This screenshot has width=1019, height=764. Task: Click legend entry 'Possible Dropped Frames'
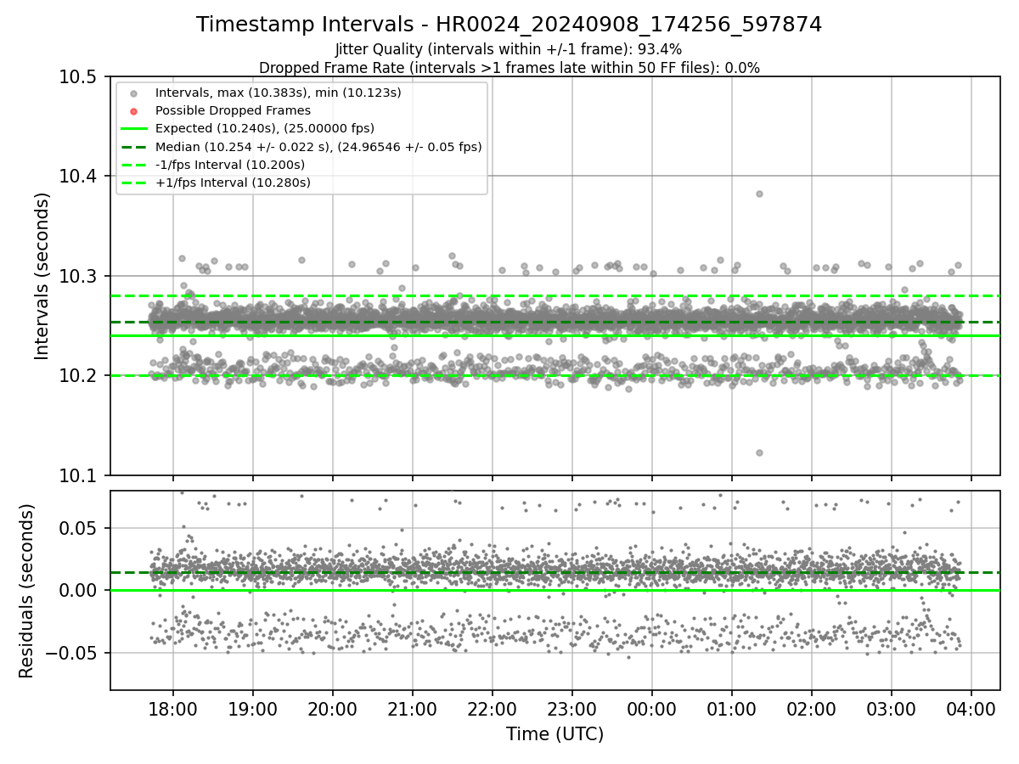(233, 110)
